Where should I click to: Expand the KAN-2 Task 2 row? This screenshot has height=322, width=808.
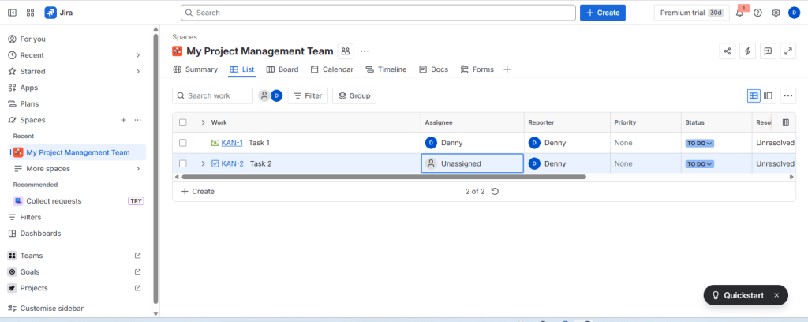coord(203,163)
